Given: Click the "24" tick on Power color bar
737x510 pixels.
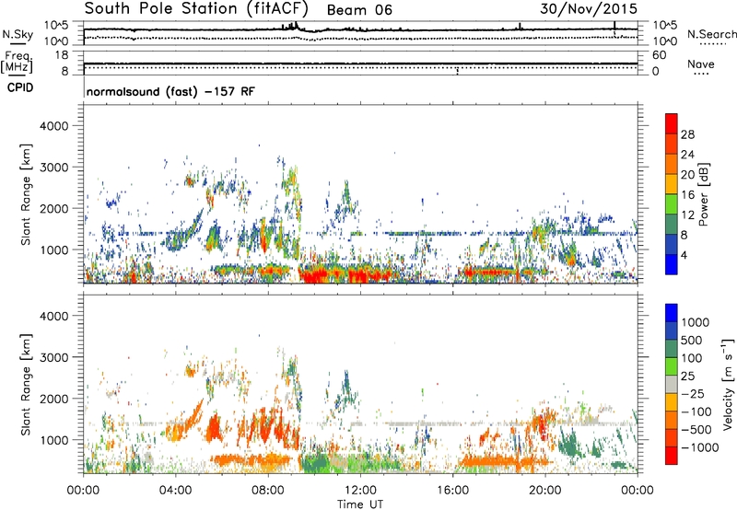Looking at the screenshot, I should [687, 155].
